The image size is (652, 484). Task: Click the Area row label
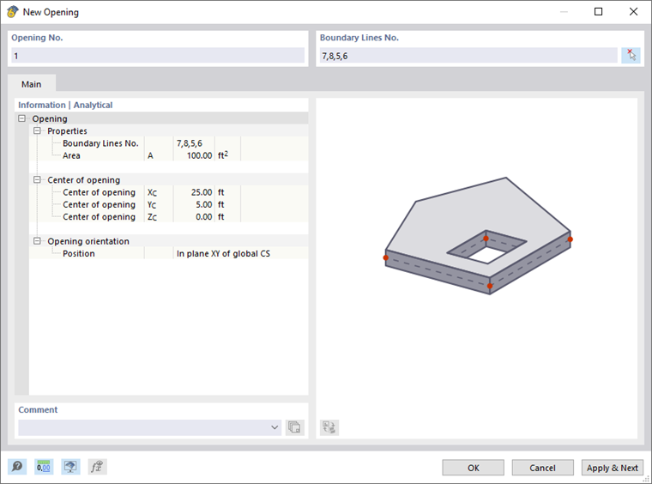coord(71,155)
